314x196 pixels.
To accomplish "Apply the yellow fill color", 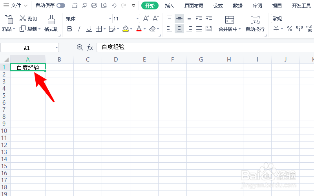I will coord(126,29).
